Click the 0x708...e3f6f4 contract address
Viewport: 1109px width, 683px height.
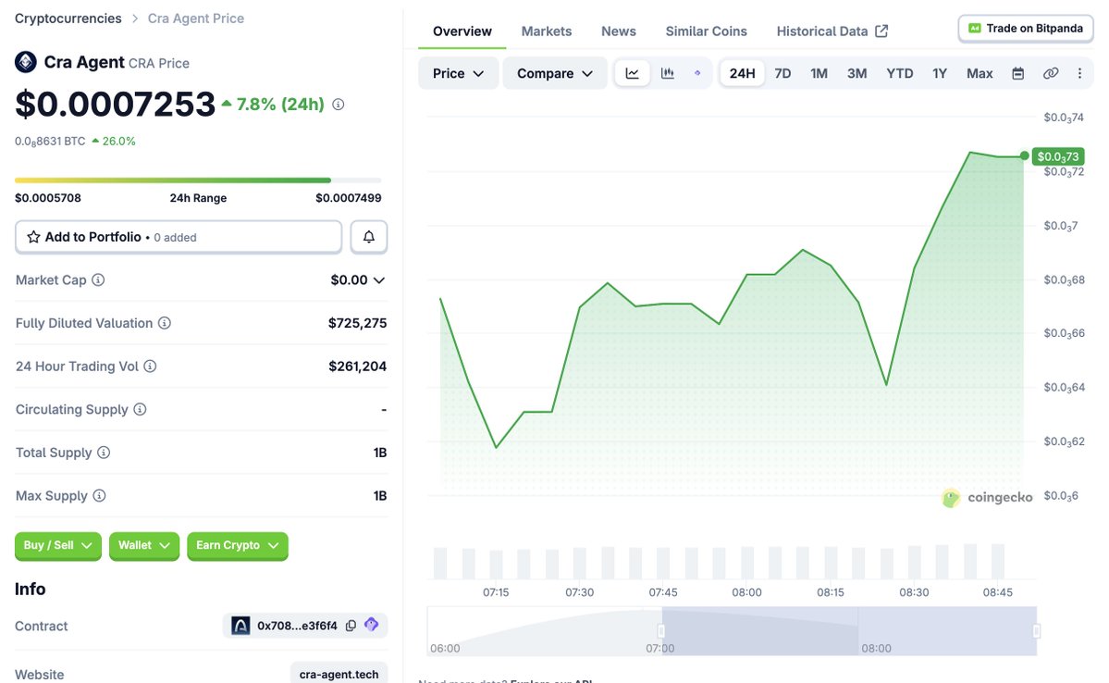pos(297,626)
